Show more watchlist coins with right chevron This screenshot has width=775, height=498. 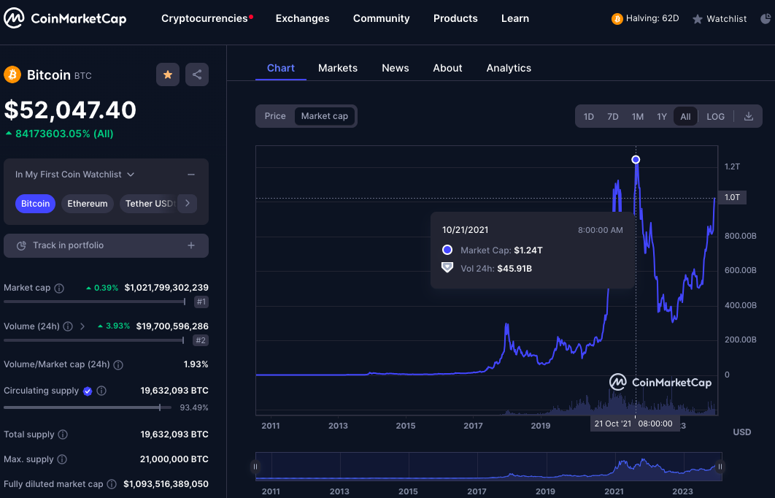click(x=188, y=203)
